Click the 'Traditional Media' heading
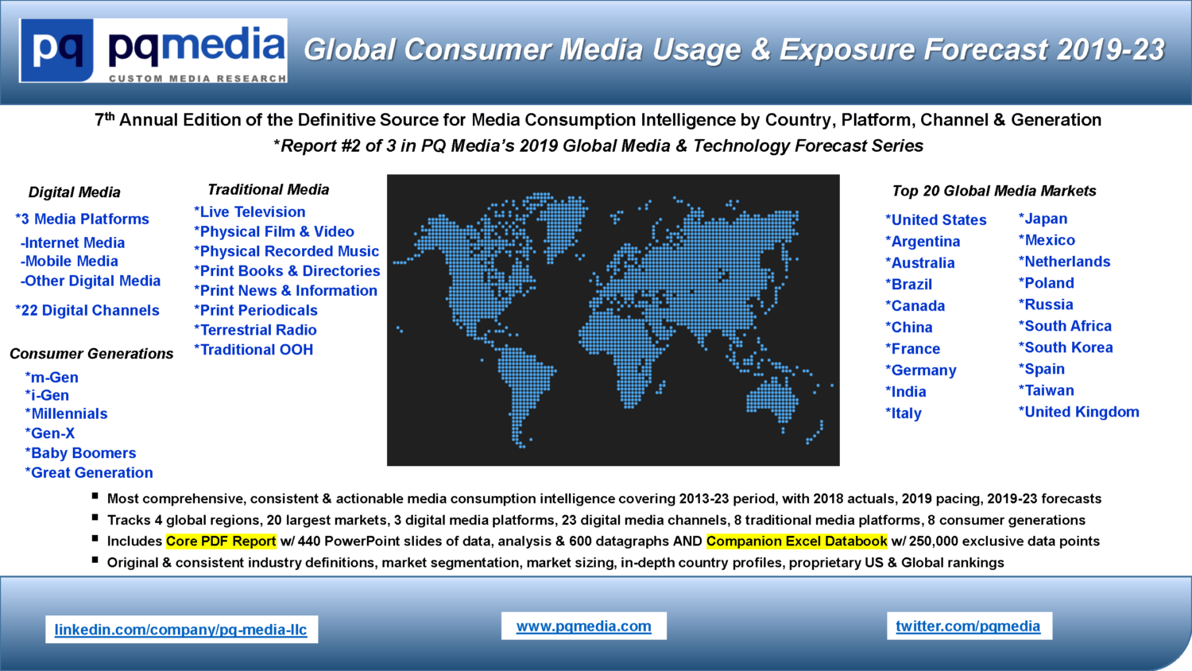Viewport: 1192px width, 671px height. (269, 190)
